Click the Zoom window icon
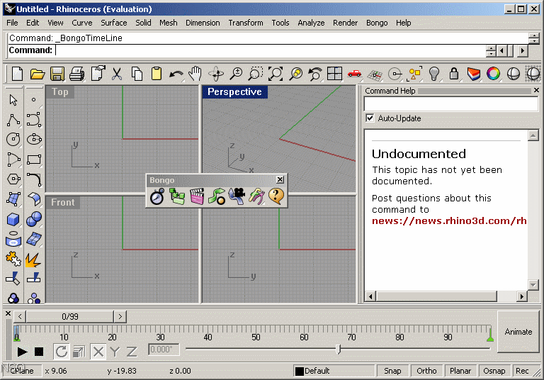Image resolution: width=544 pixels, height=380 pixels. (255, 74)
